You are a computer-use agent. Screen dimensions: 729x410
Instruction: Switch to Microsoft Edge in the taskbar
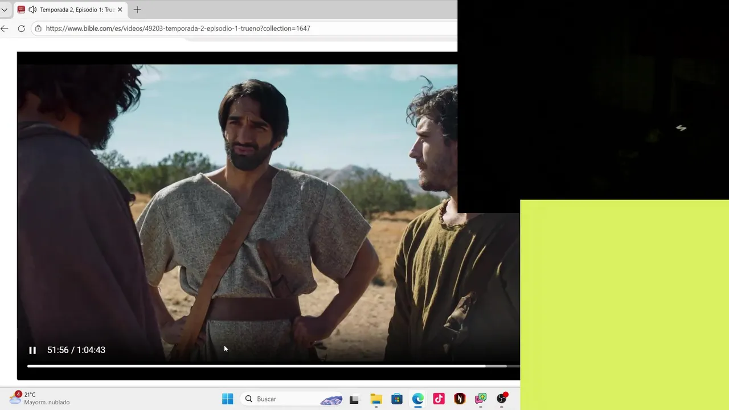(418, 399)
